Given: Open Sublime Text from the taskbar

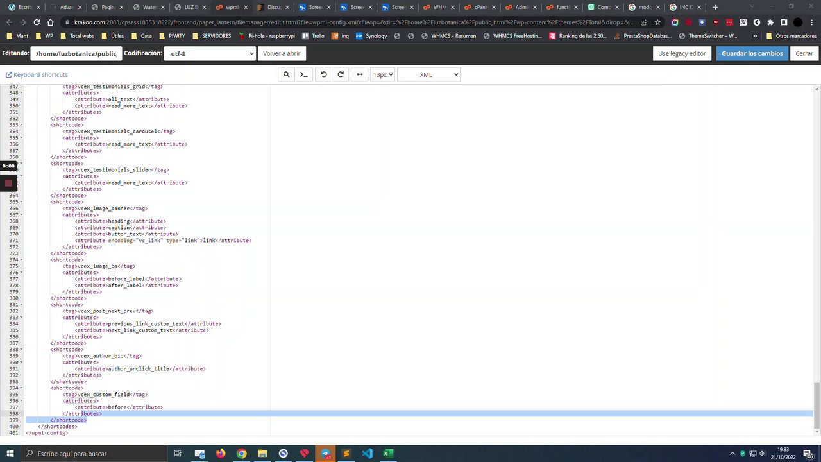Looking at the screenshot, I should pyautogui.click(x=346, y=454).
